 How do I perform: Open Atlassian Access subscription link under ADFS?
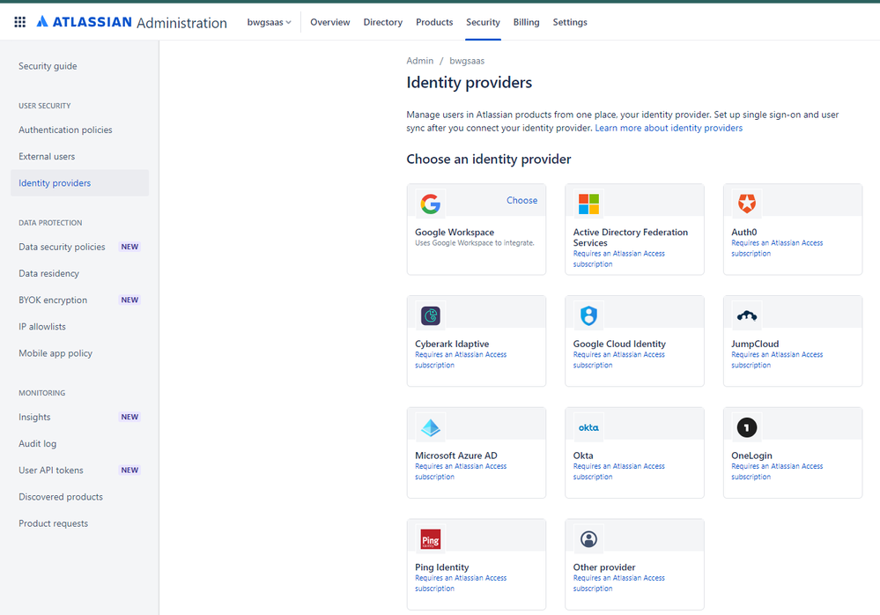tap(618, 259)
